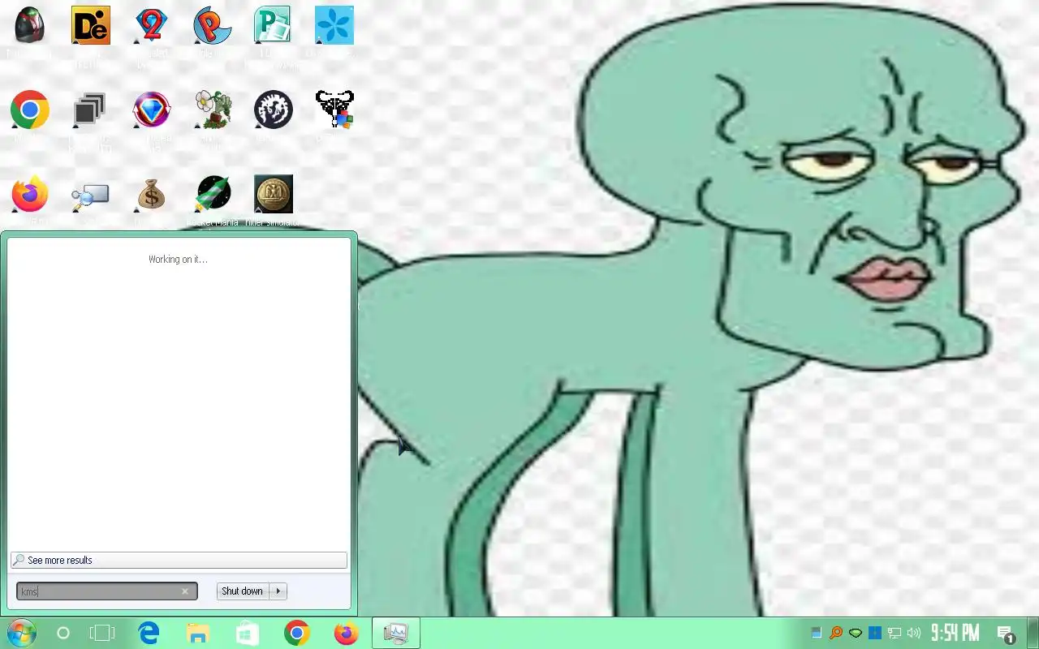1039x649 pixels.
Task: Launch Chrome from the taskbar
Action: pyautogui.click(x=297, y=633)
